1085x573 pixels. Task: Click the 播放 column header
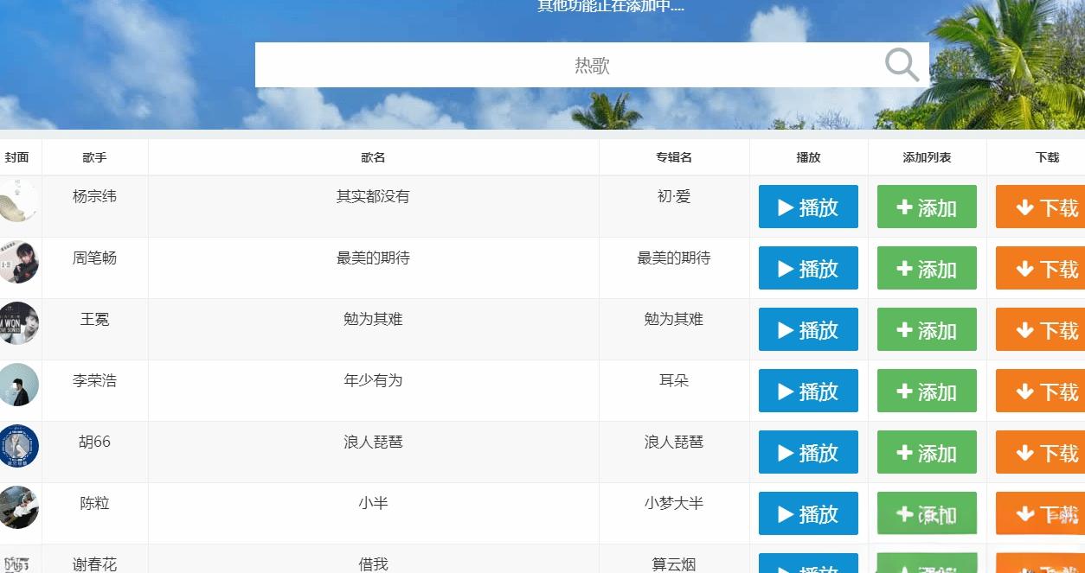click(808, 157)
